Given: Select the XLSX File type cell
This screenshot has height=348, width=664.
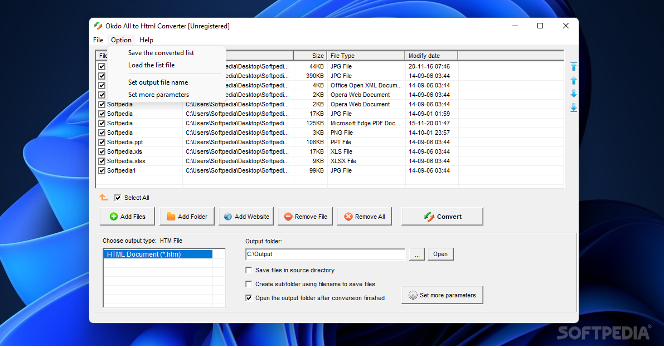Looking at the screenshot, I should 343,161.
